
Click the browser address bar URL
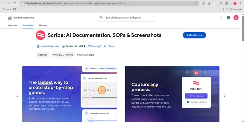coord(75,3)
